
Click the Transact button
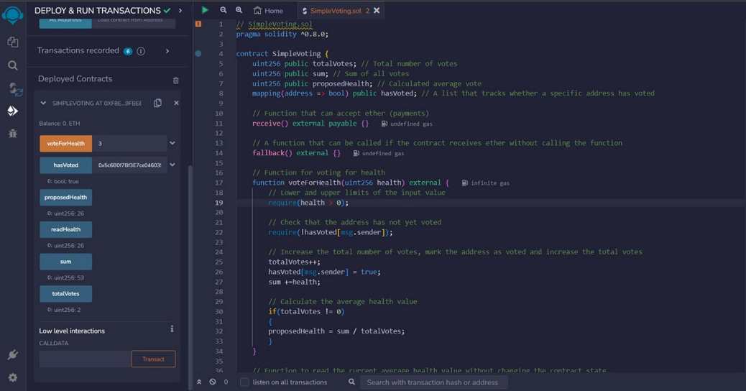click(x=153, y=359)
